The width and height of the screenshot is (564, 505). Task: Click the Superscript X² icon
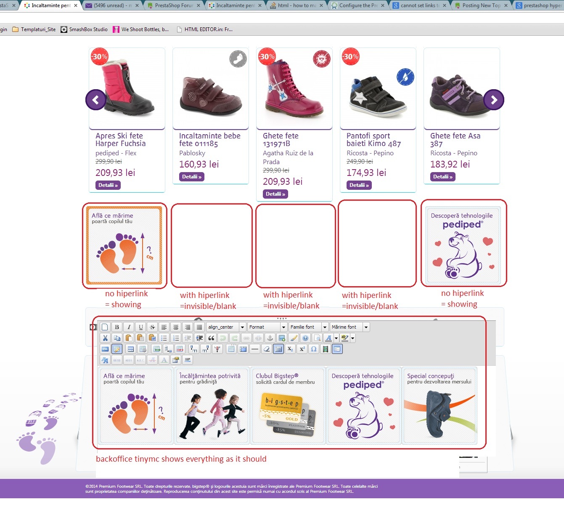(x=302, y=349)
